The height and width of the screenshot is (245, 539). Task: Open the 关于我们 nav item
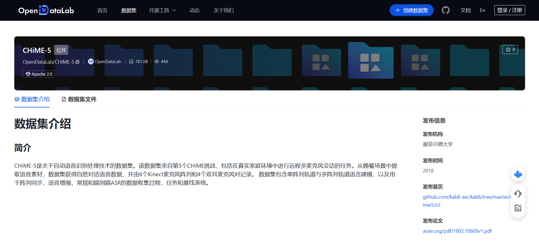coord(223,10)
